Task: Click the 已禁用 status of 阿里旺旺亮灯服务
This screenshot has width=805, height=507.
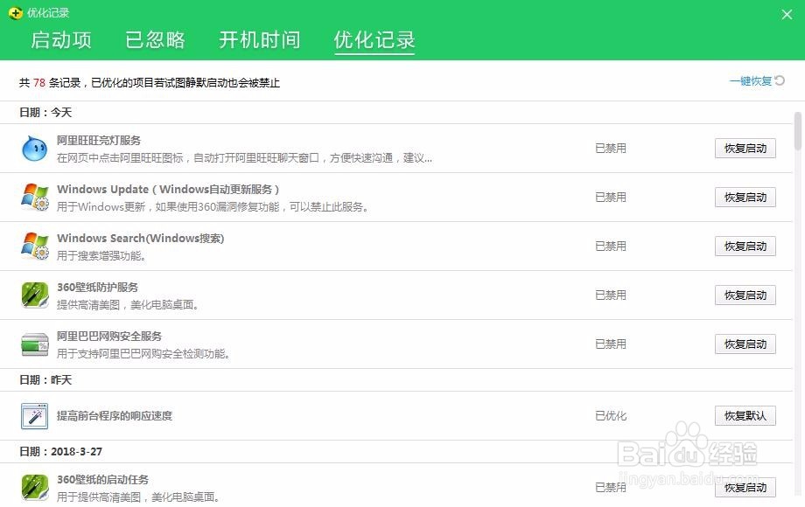Action: pyautogui.click(x=611, y=148)
